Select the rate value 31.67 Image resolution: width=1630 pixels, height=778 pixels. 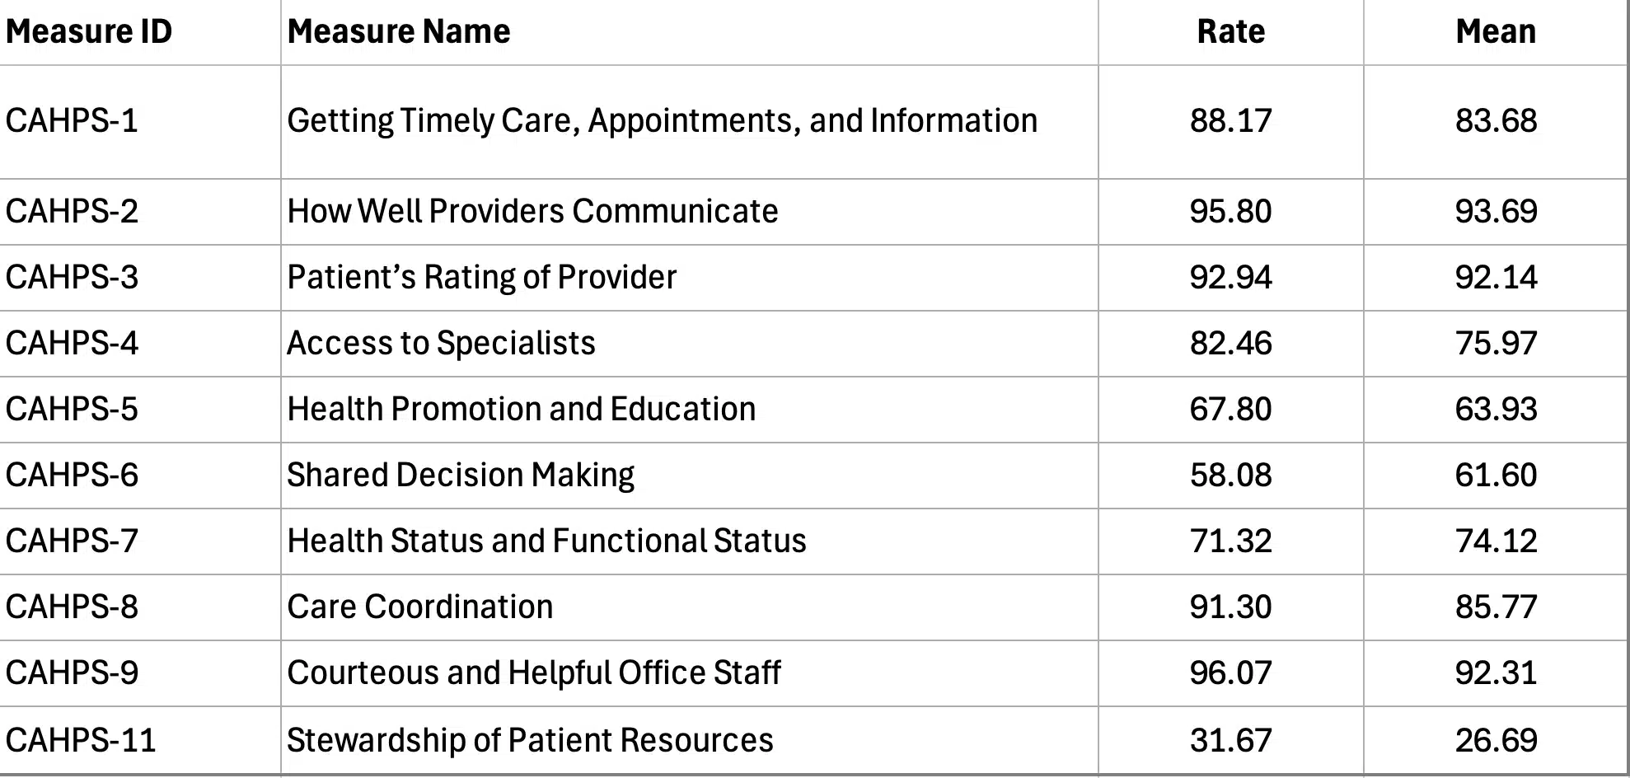(1230, 740)
